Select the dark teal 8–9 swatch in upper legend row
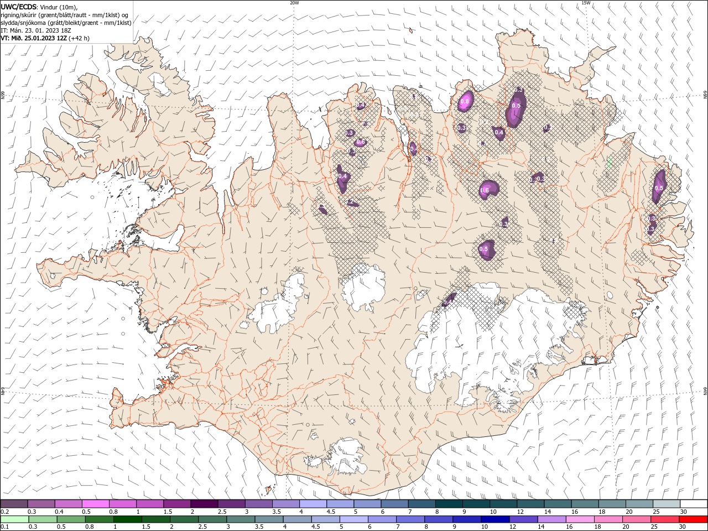Viewport: 708px width, 531px height. 449,504
